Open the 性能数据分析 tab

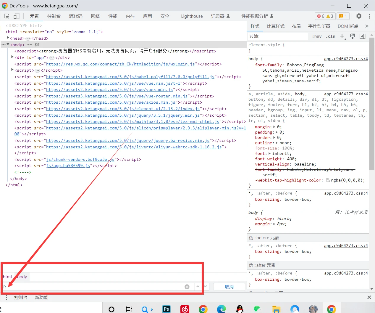coord(257,16)
